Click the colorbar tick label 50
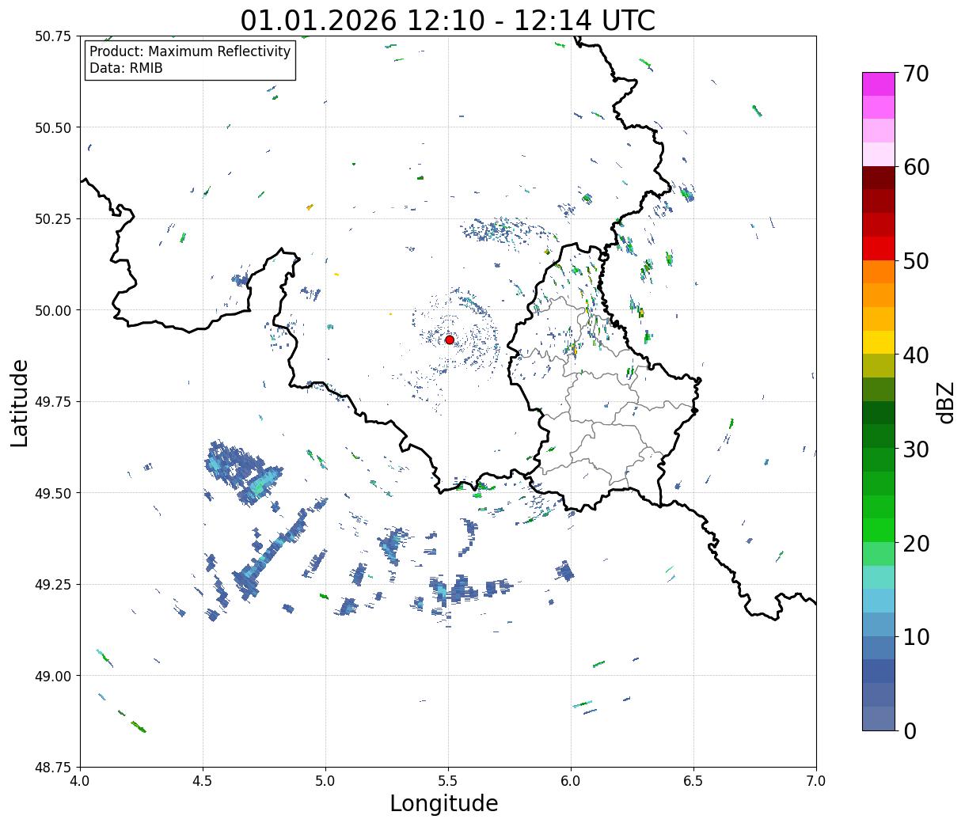Viewport: 965px width, 823px height. pyautogui.click(x=915, y=261)
